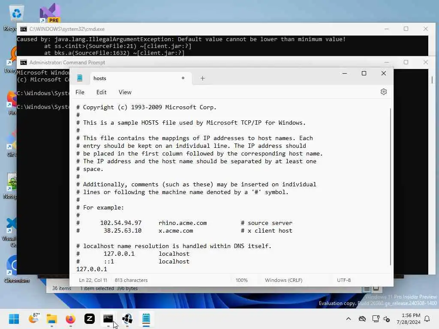
Task: Maximize the C:\WINDOWS\system32\cmd.exe window
Action: pos(406,29)
